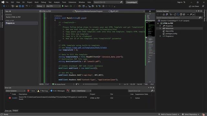Click Save All in the toolbar
207x116 pixels.
tap(23, 6)
